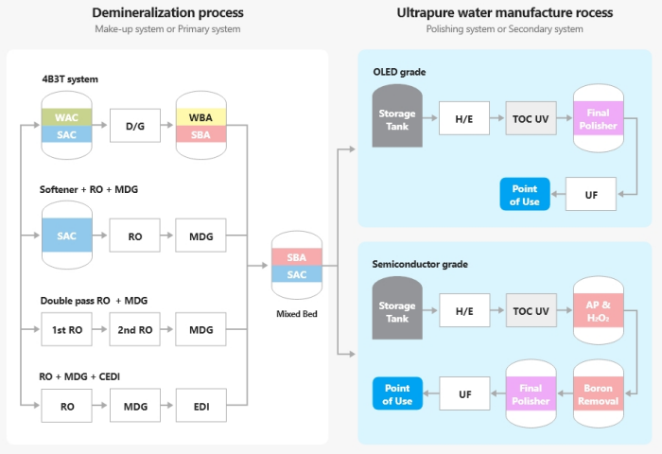
Task: Click the Demineralization process heading
Action: (x=167, y=13)
